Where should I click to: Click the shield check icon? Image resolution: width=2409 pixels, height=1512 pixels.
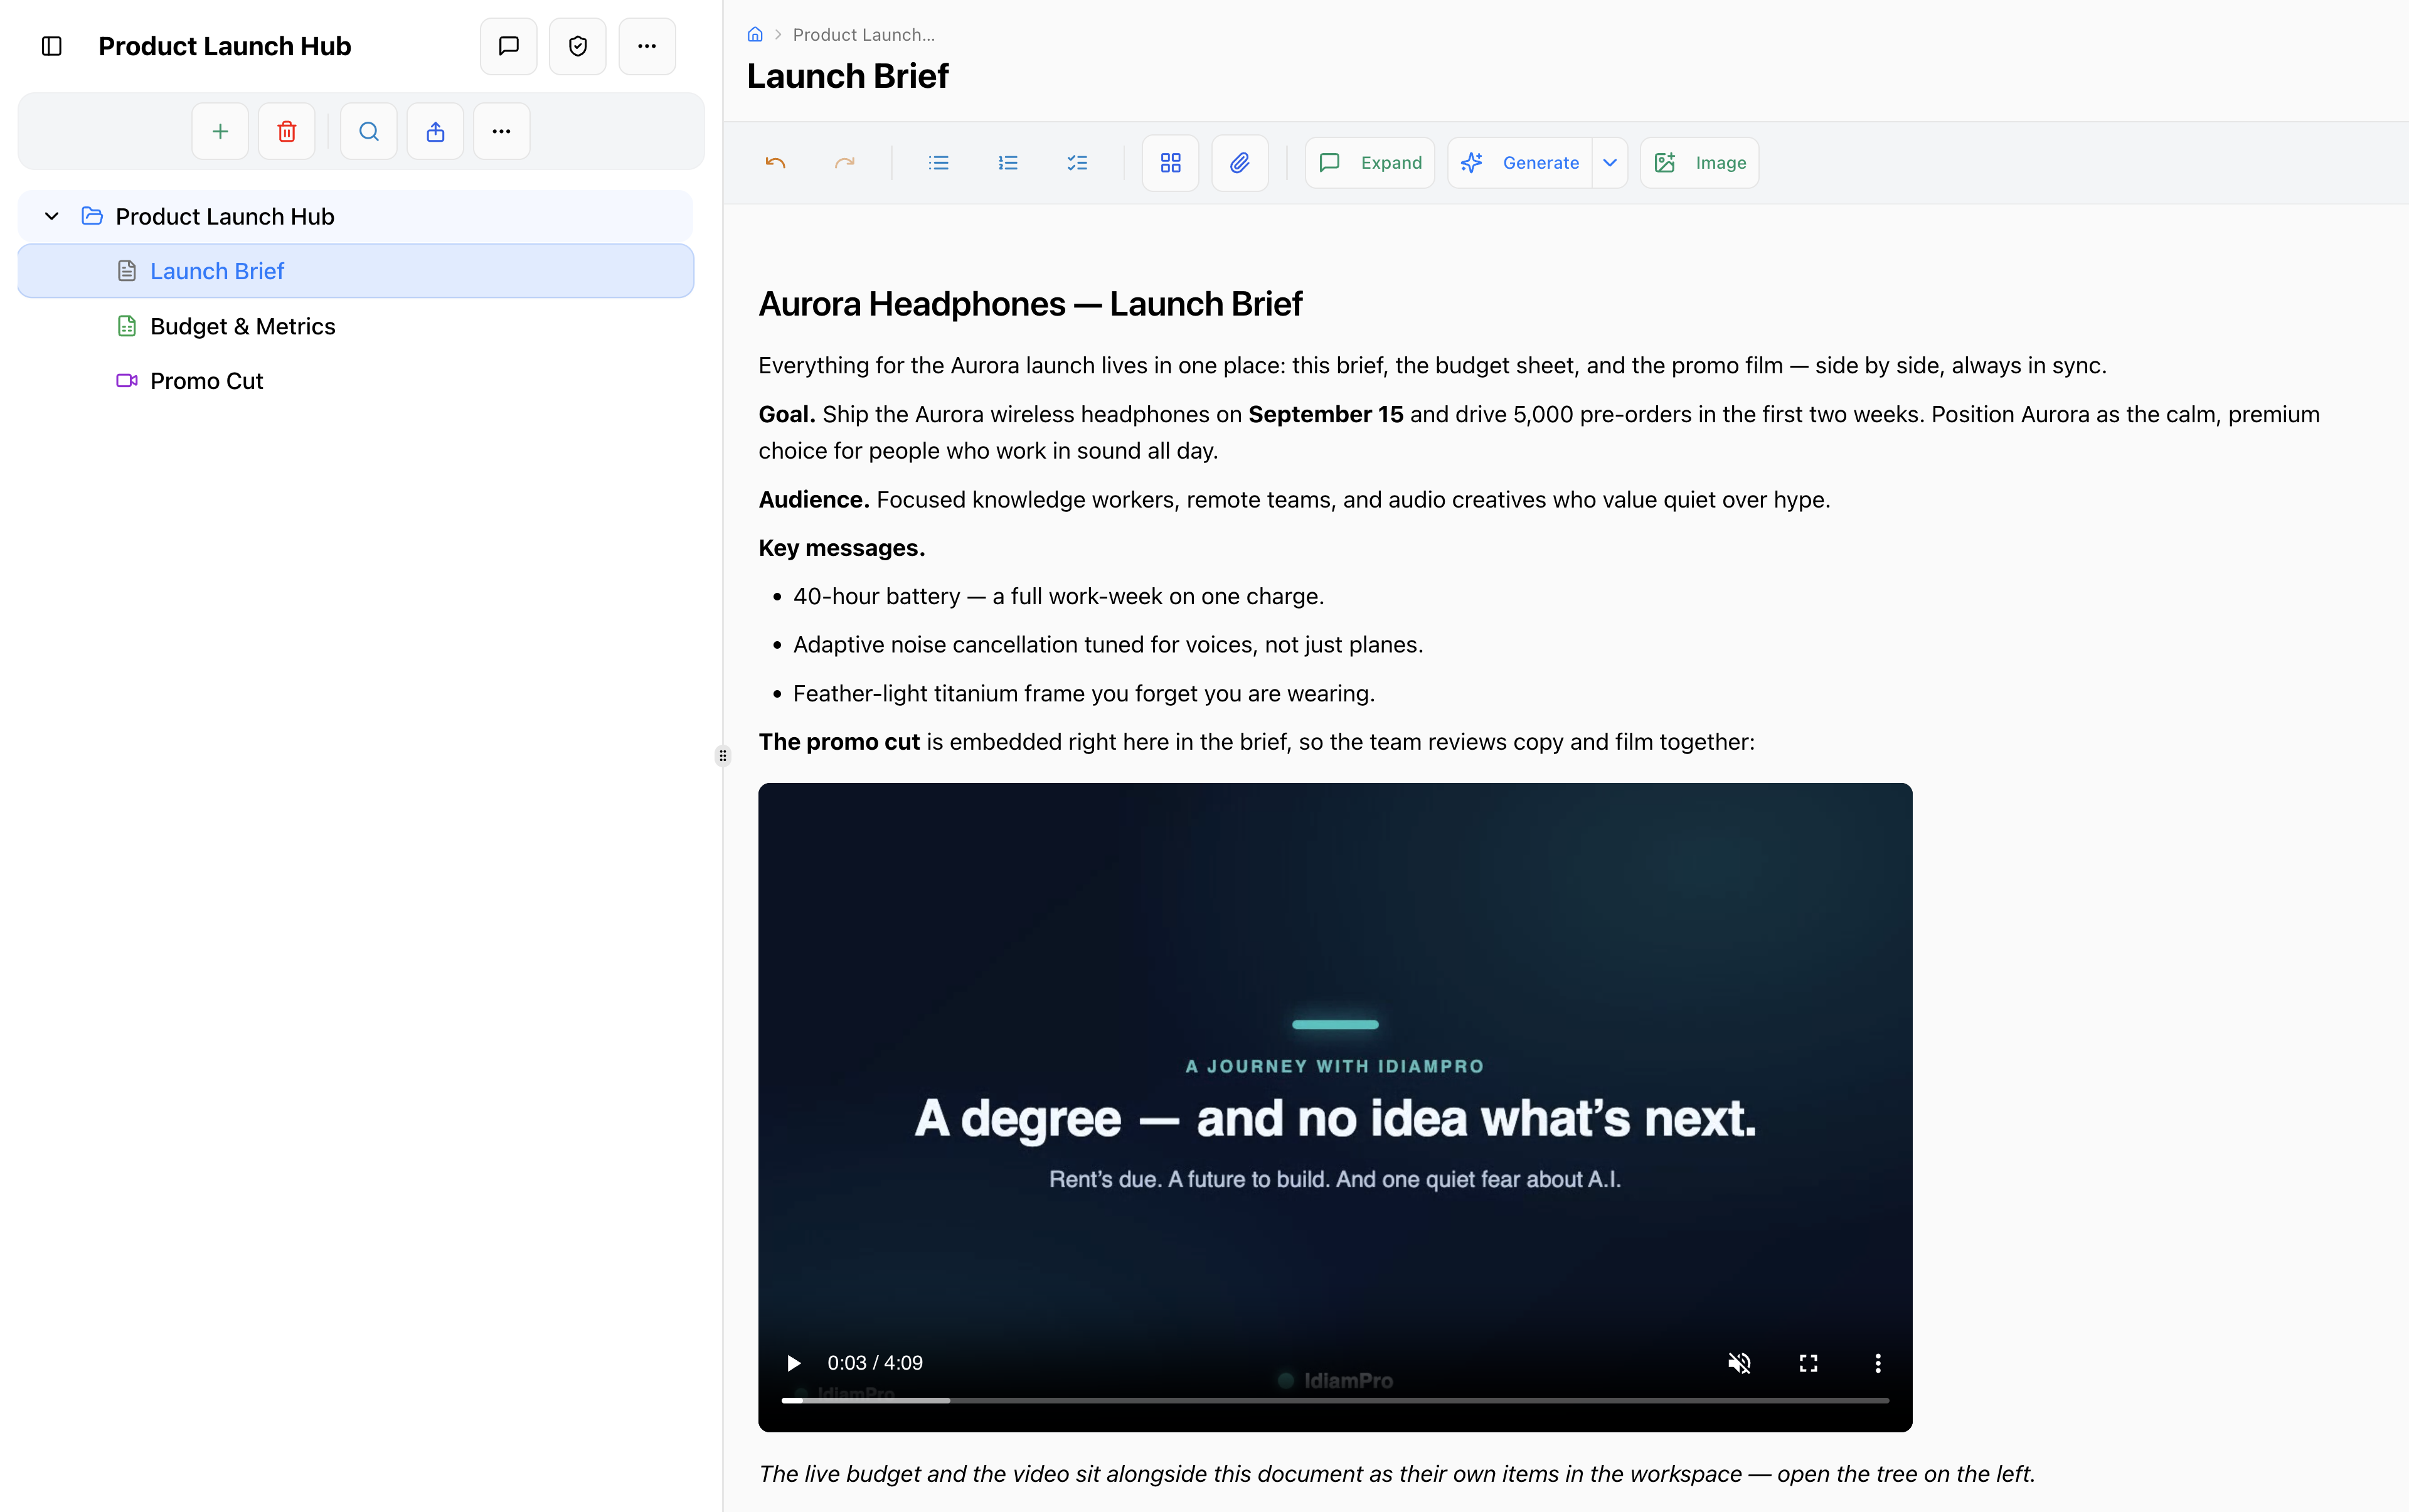[x=578, y=46]
